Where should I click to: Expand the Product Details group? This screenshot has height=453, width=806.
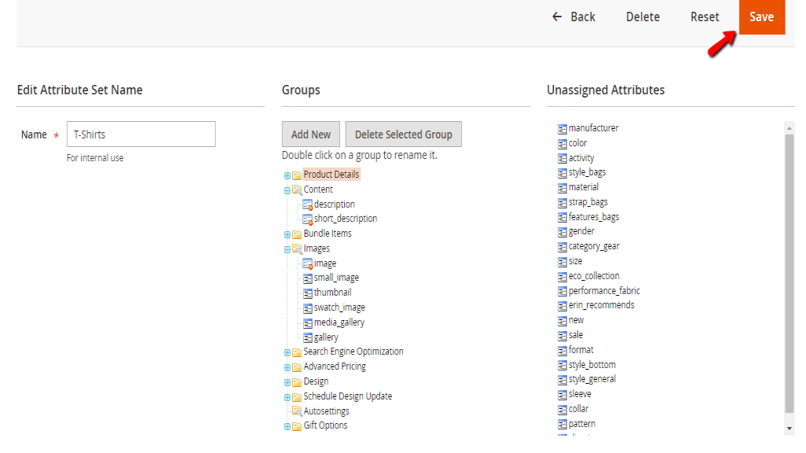(287, 175)
